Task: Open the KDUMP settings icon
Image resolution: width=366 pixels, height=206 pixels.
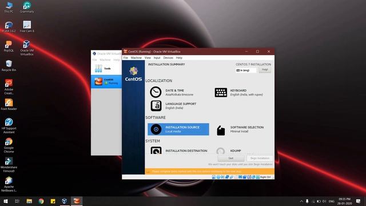Action: tap(220, 151)
